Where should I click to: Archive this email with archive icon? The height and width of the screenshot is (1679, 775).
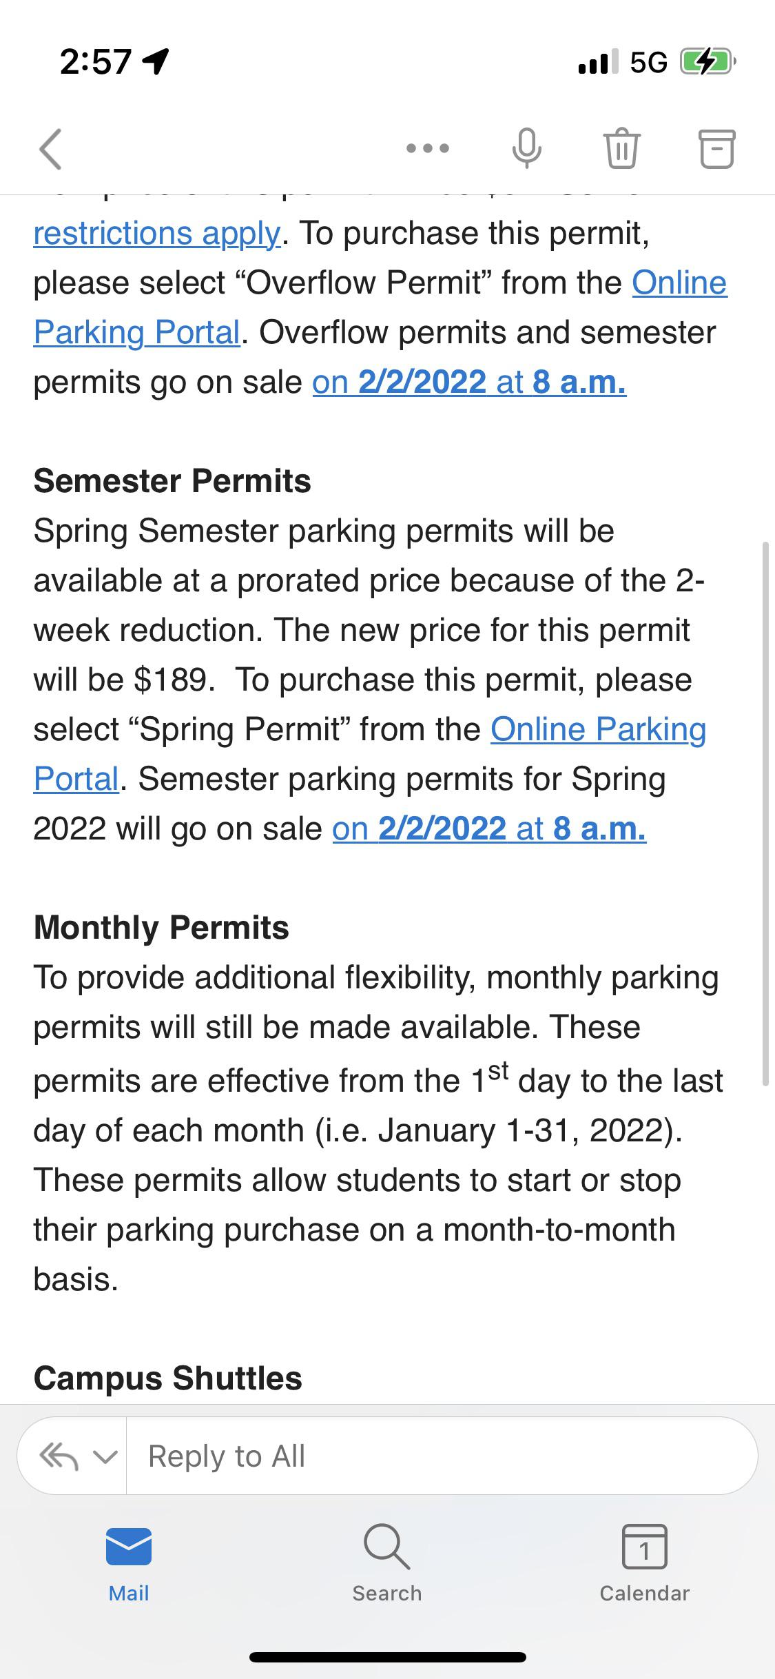coord(717,148)
